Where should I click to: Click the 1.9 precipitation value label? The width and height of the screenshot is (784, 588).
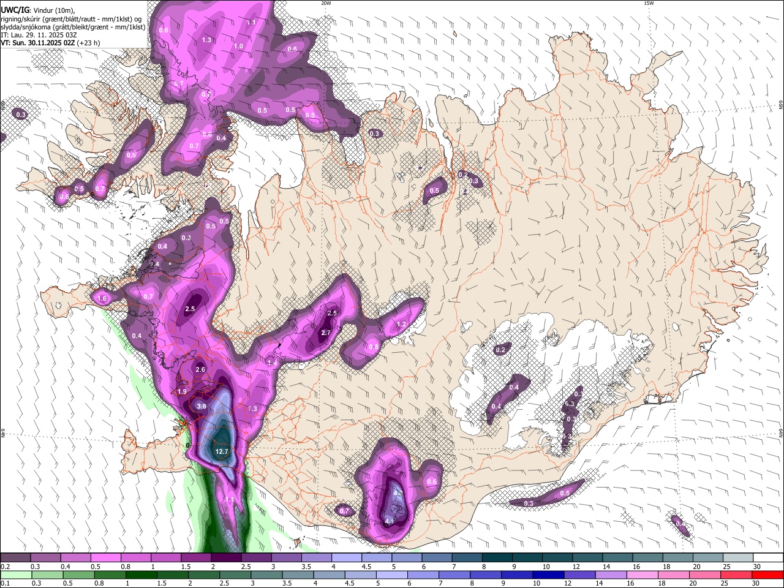click(x=182, y=391)
